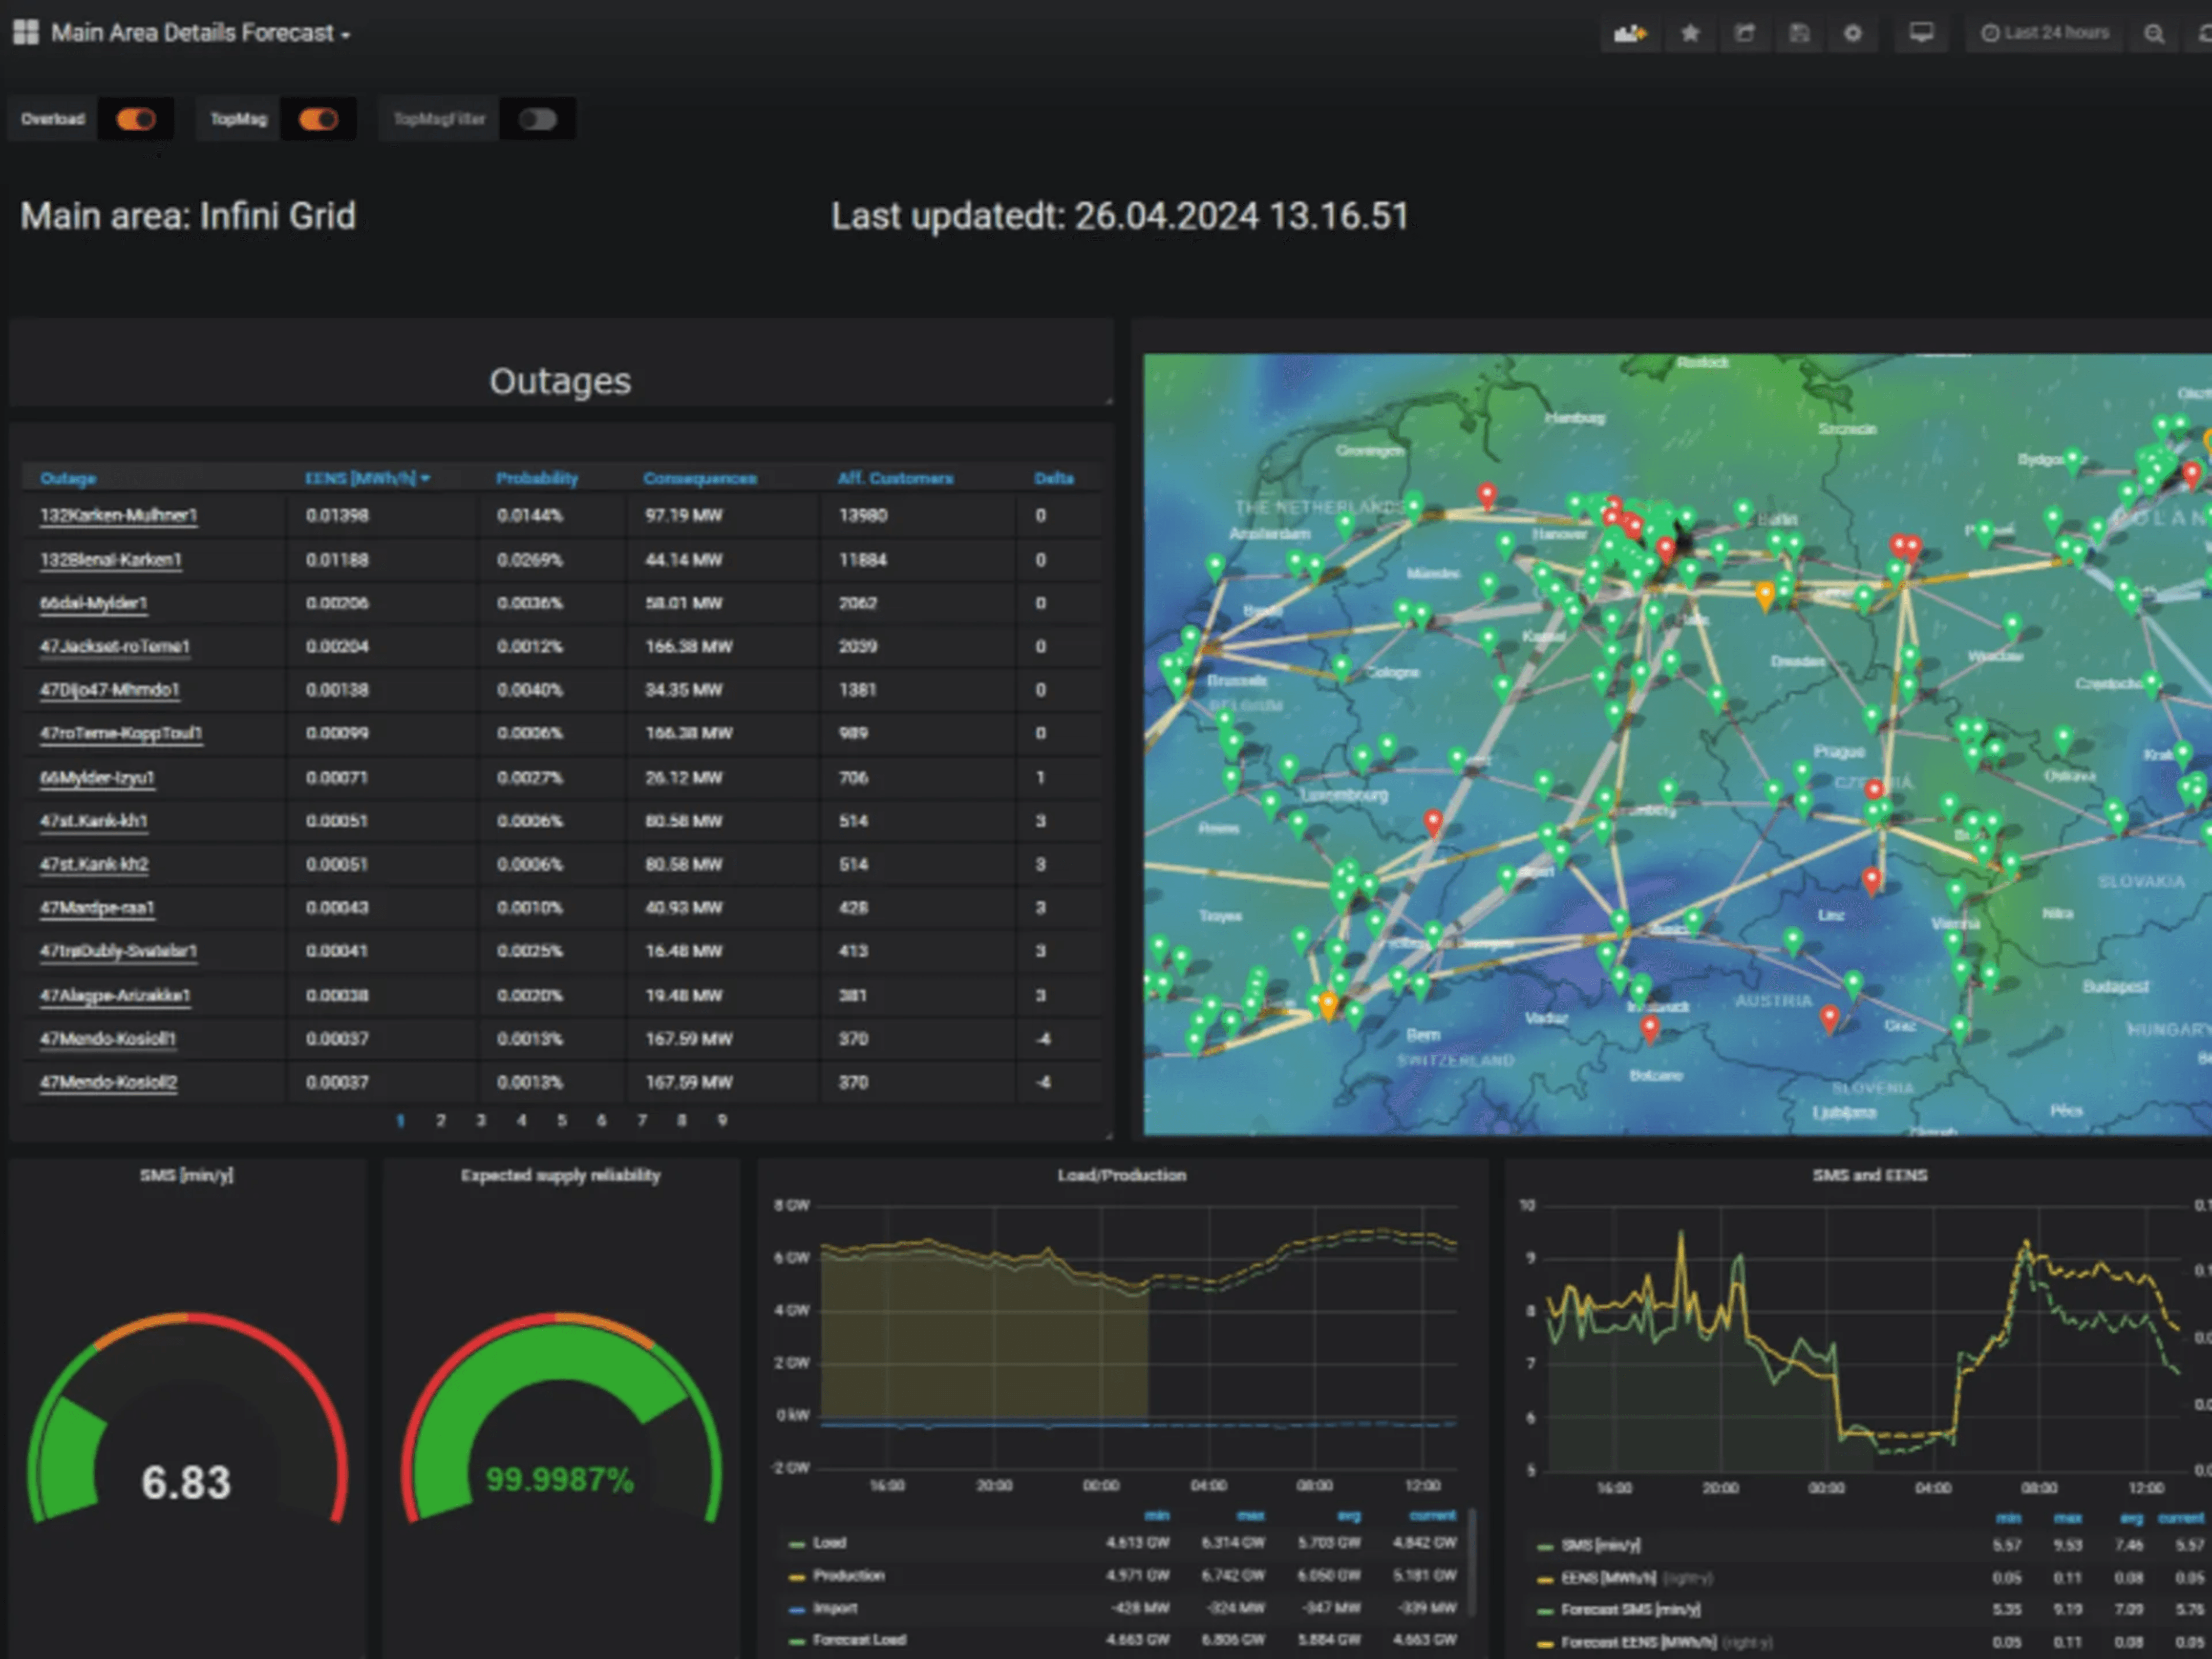Enable TV kiosk view mode
The image size is (2212, 1659).
point(1921,33)
